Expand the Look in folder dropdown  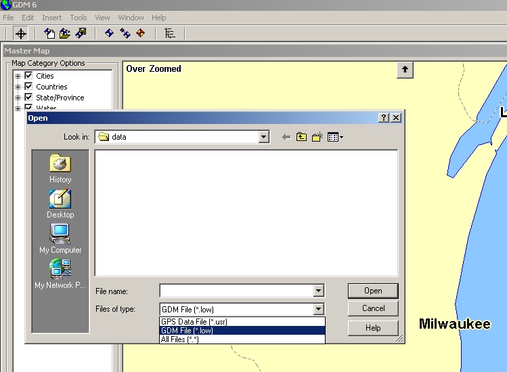pyautogui.click(x=263, y=137)
